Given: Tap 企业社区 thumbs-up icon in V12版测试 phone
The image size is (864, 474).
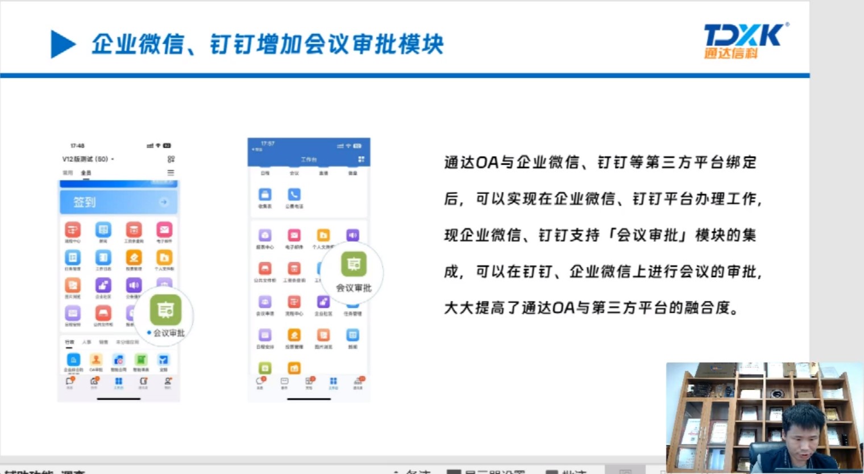Looking at the screenshot, I should click(103, 285).
